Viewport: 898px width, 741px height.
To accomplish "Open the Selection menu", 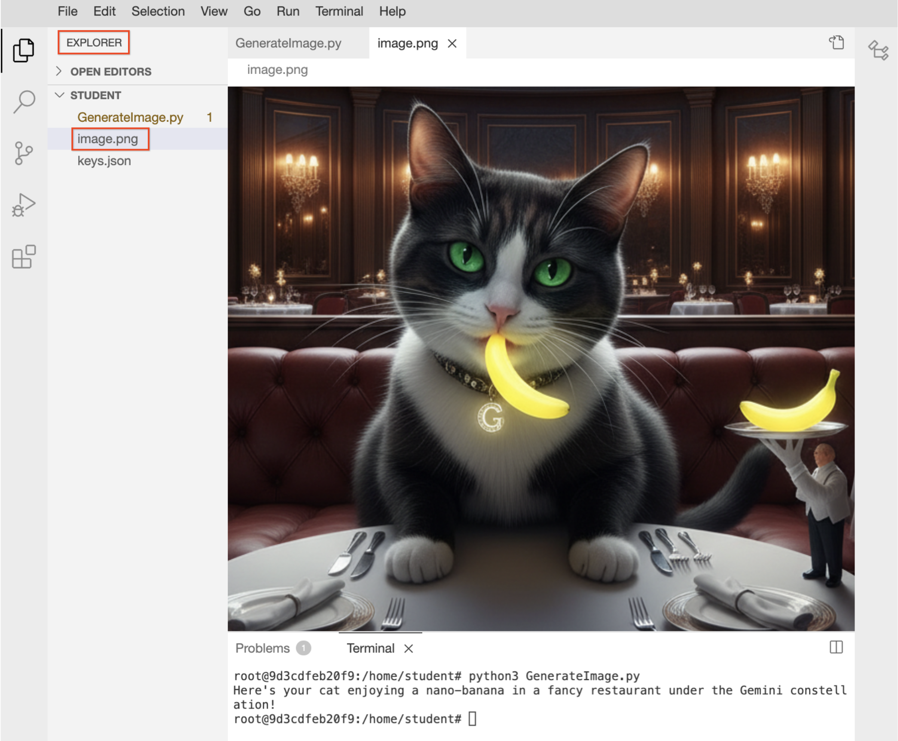I will click(158, 11).
